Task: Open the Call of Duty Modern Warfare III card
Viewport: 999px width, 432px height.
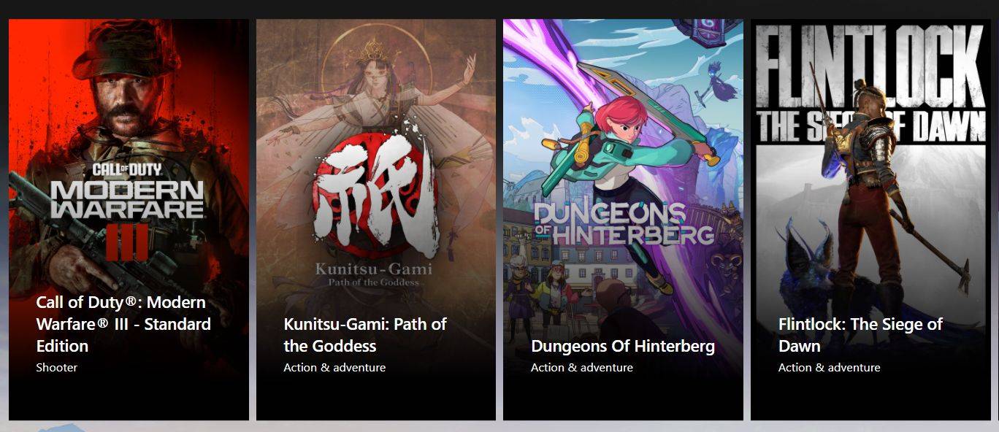Action: point(129,220)
